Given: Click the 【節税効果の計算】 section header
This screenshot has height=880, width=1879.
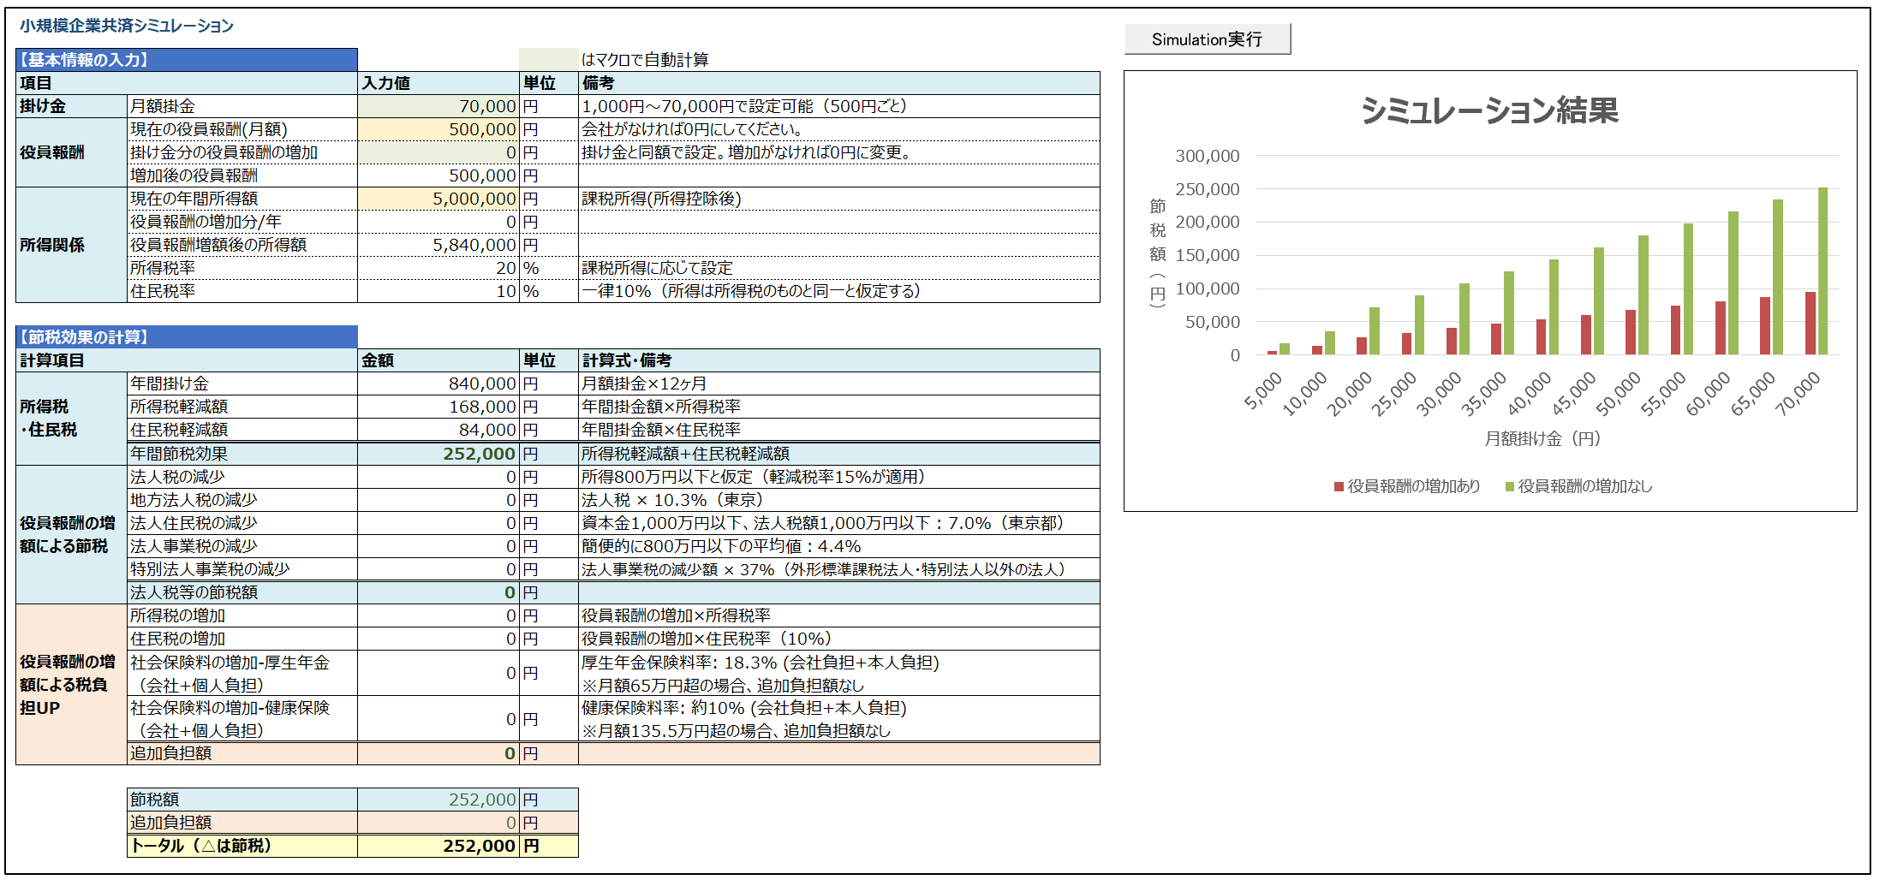Looking at the screenshot, I should [x=186, y=337].
